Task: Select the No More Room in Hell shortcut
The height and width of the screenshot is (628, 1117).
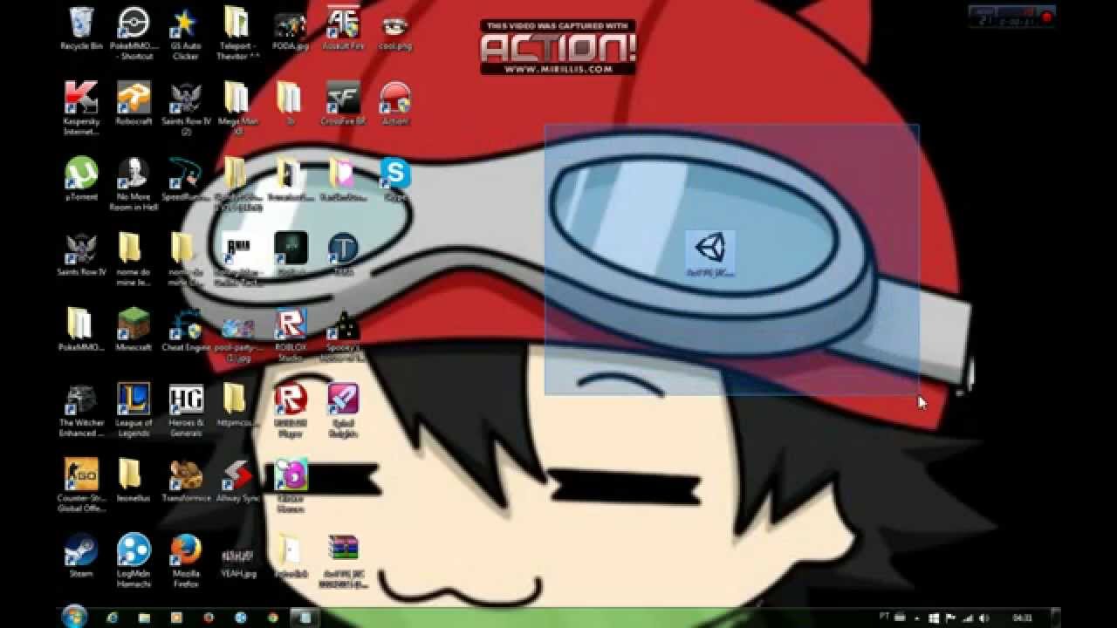Action: coord(134,185)
